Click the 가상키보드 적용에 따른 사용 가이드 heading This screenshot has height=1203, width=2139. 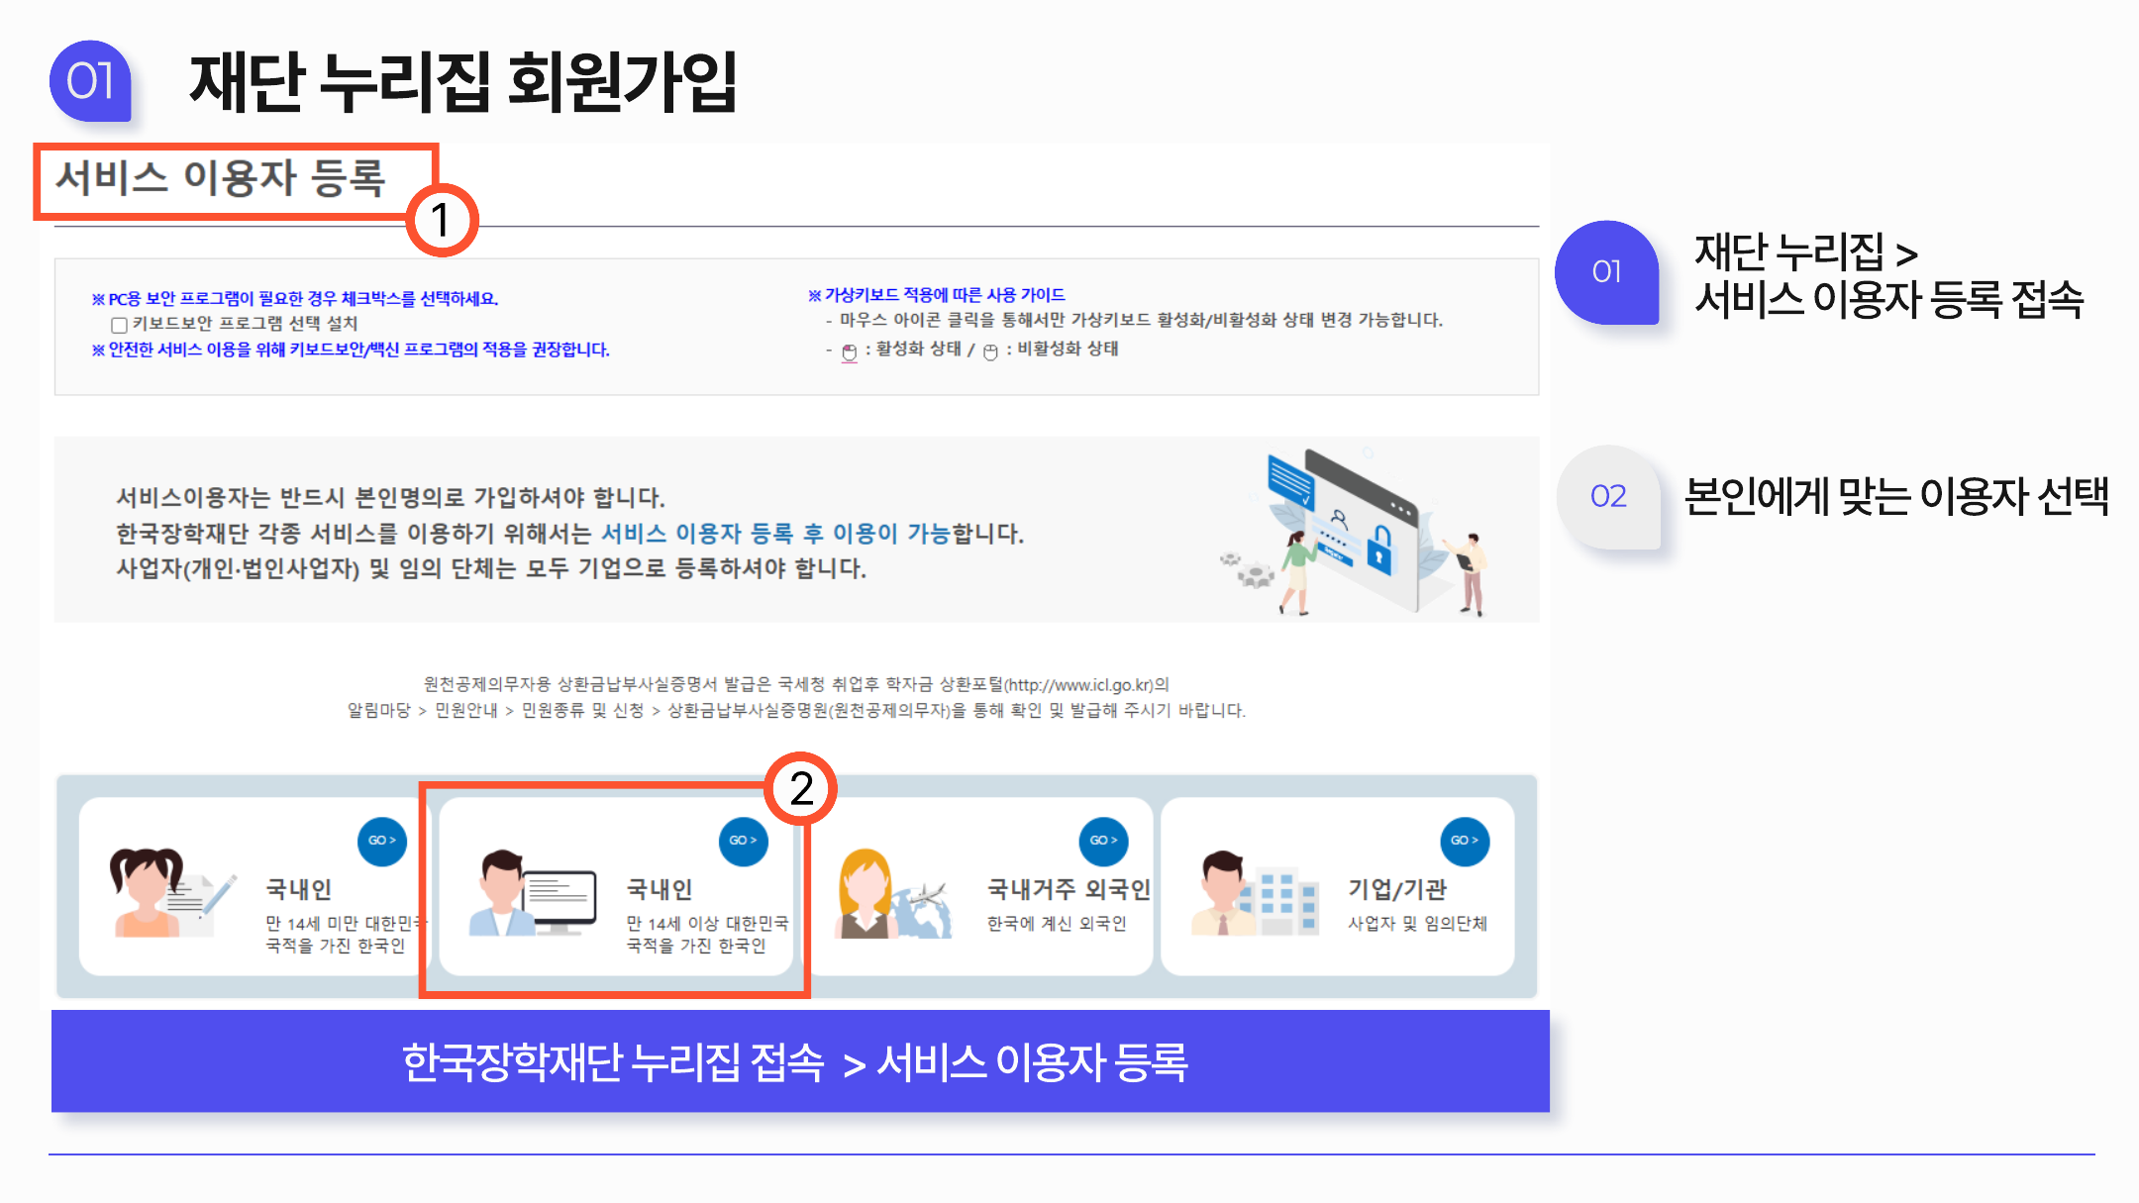(x=936, y=295)
